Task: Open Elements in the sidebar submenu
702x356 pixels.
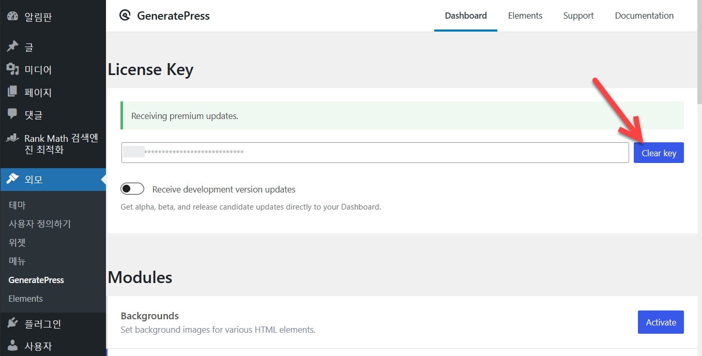Action: click(x=26, y=299)
